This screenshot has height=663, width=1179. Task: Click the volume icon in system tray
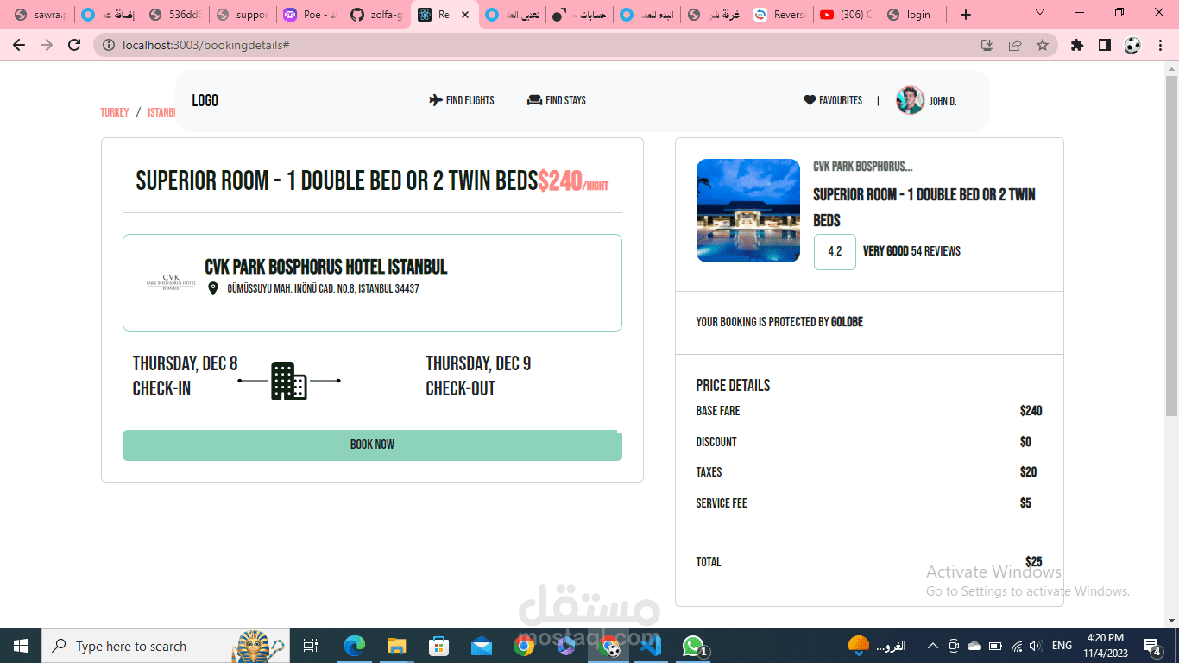pyautogui.click(x=1035, y=646)
